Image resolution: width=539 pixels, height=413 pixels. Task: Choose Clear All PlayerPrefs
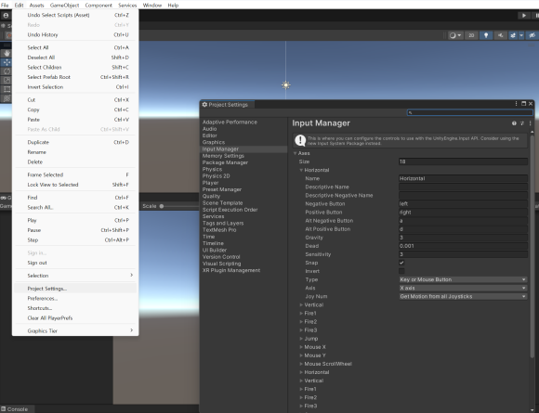pyautogui.click(x=75, y=318)
